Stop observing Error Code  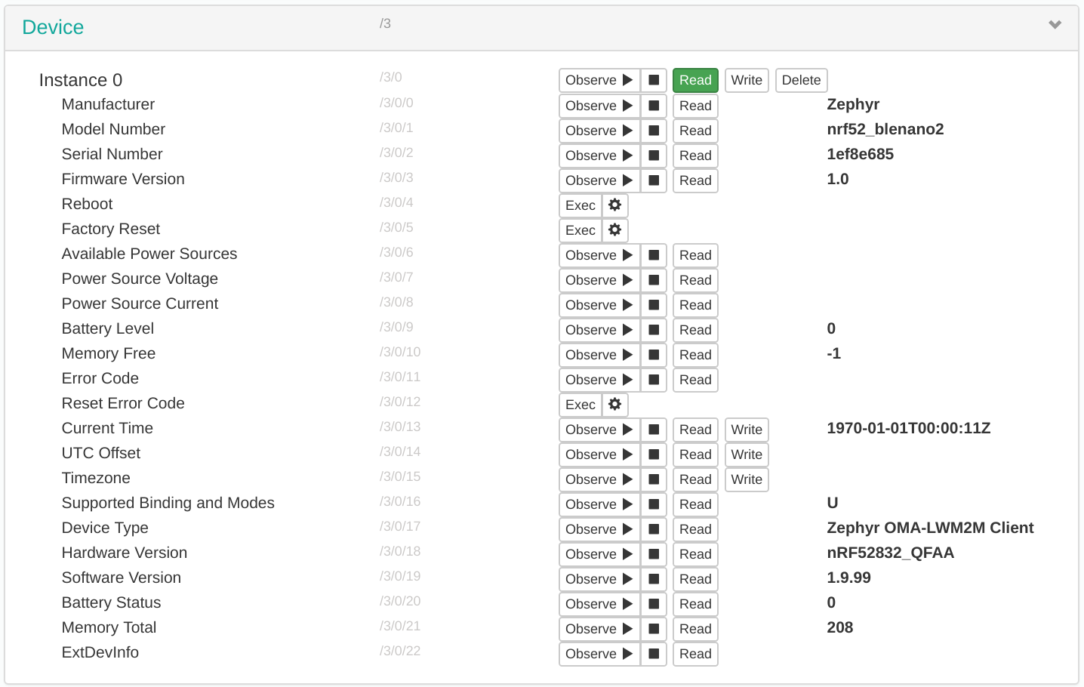(654, 380)
